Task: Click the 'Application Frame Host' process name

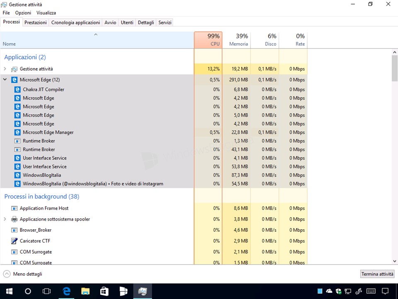Action: coord(44,208)
